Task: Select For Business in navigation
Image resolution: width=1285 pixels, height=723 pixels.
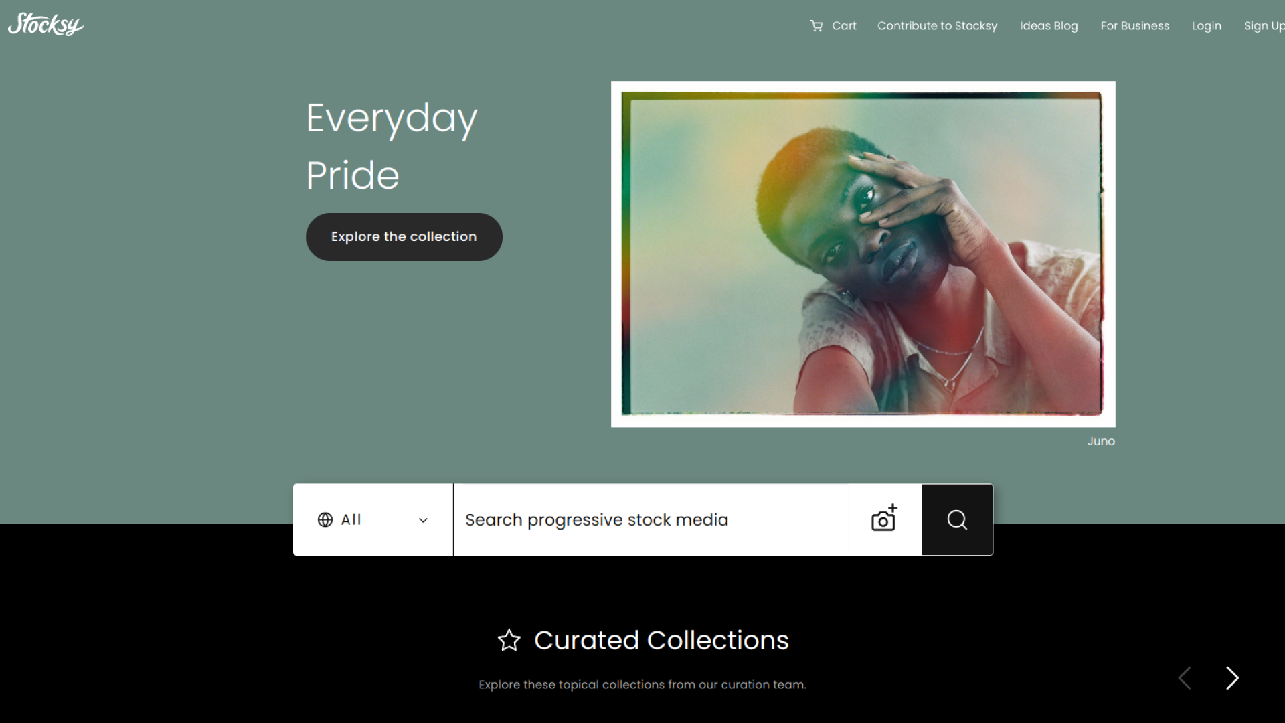Action: tap(1134, 26)
